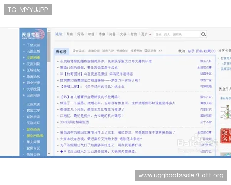231x185 pixels.
Task: Open 天涯杂谈 in the sidebar list
Action: (33, 104)
